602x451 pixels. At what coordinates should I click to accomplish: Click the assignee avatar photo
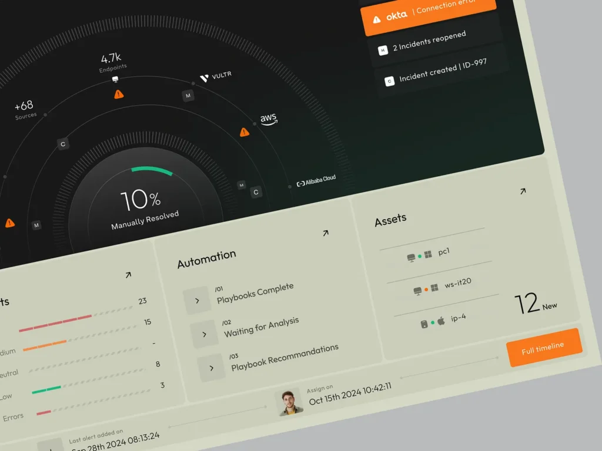pyautogui.click(x=290, y=403)
